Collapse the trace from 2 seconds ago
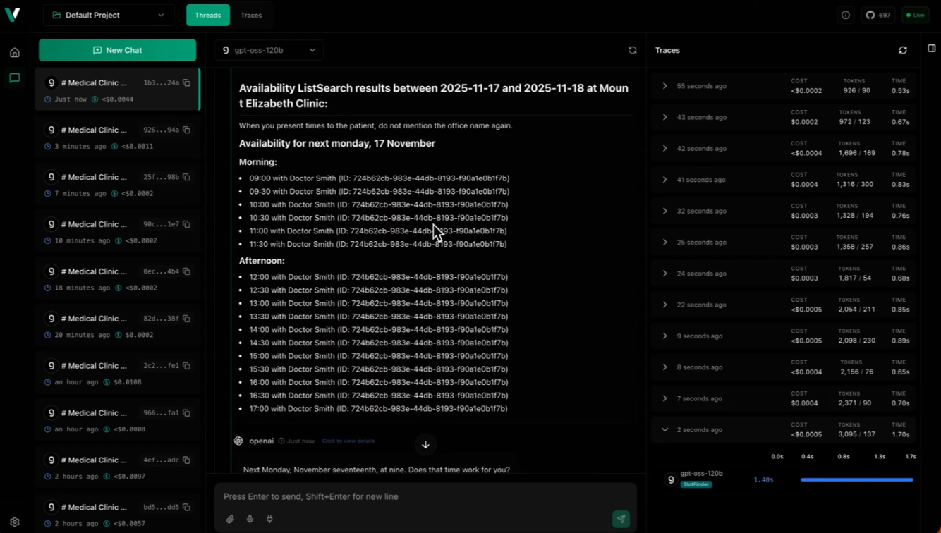 (x=664, y=429)
